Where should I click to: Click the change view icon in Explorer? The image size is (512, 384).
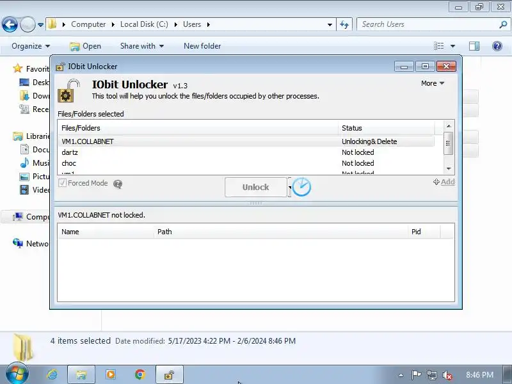[x=438, y=46]
